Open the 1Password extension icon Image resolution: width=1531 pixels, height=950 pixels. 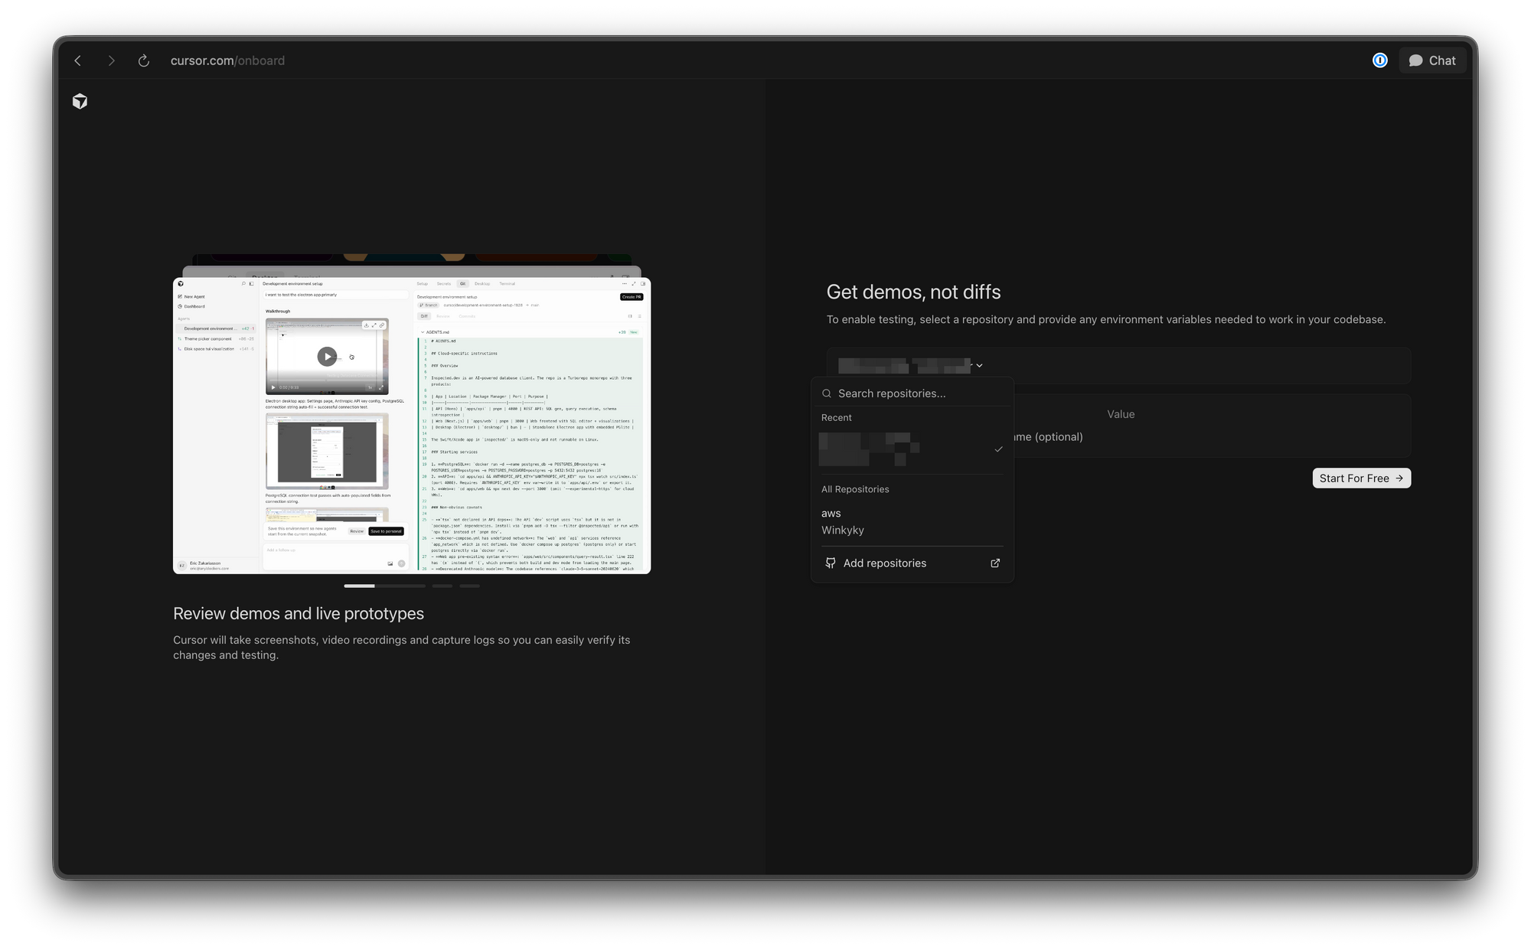pos(1379,60)
